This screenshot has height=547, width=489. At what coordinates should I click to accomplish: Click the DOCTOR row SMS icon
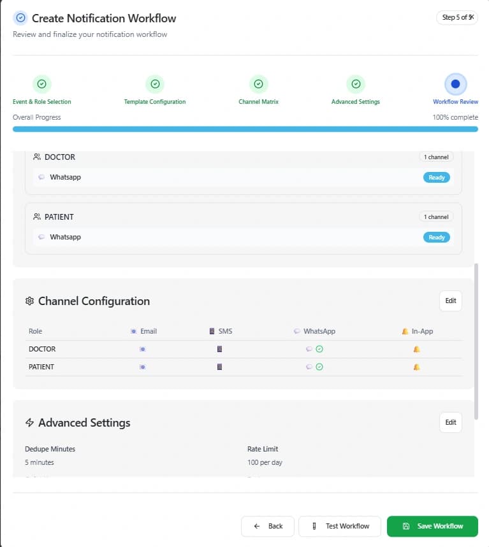point(219,349)
